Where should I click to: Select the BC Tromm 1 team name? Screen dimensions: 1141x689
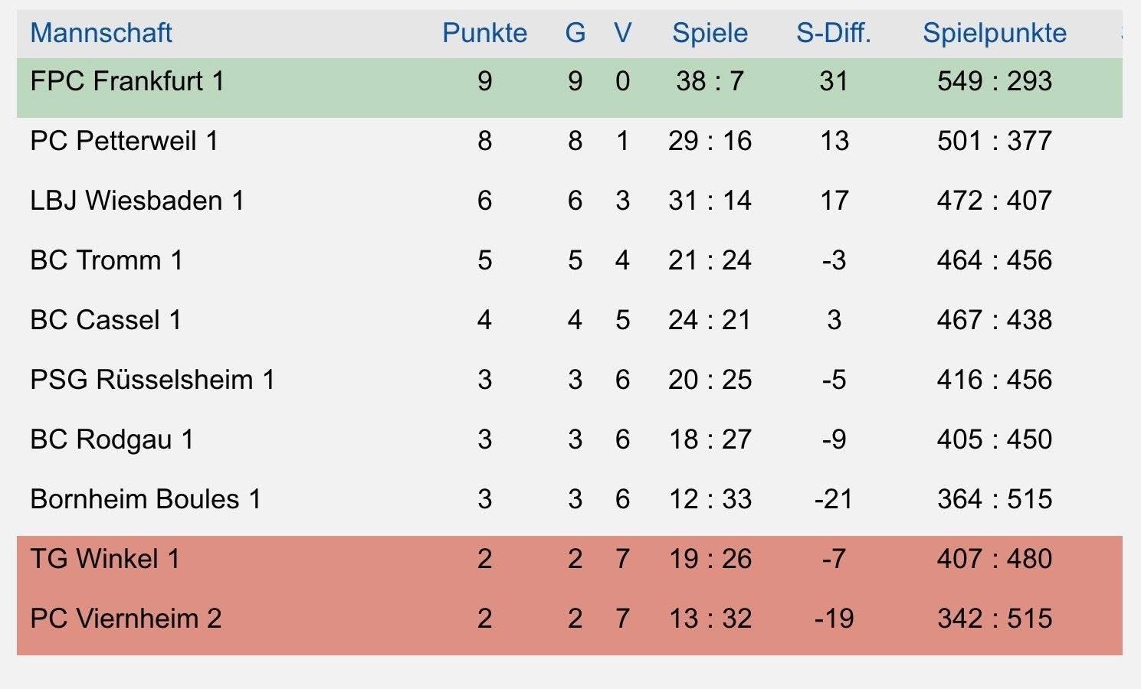107,260
